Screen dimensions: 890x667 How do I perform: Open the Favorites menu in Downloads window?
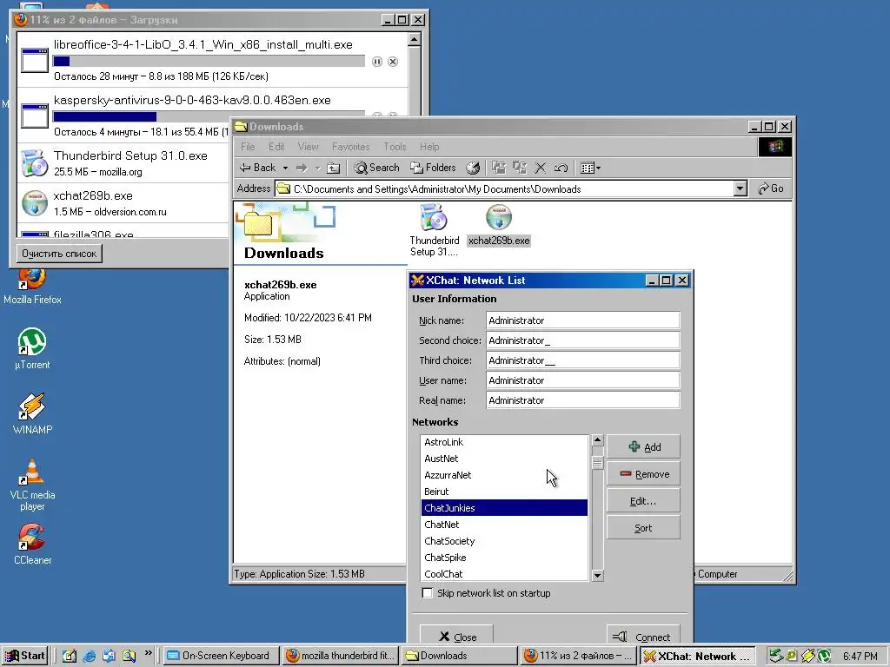pos(351,147)
